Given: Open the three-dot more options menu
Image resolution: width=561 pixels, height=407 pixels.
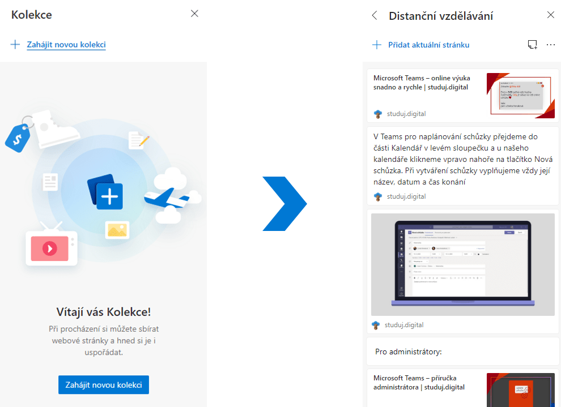Looking at the screenshot, I should 550,45.
